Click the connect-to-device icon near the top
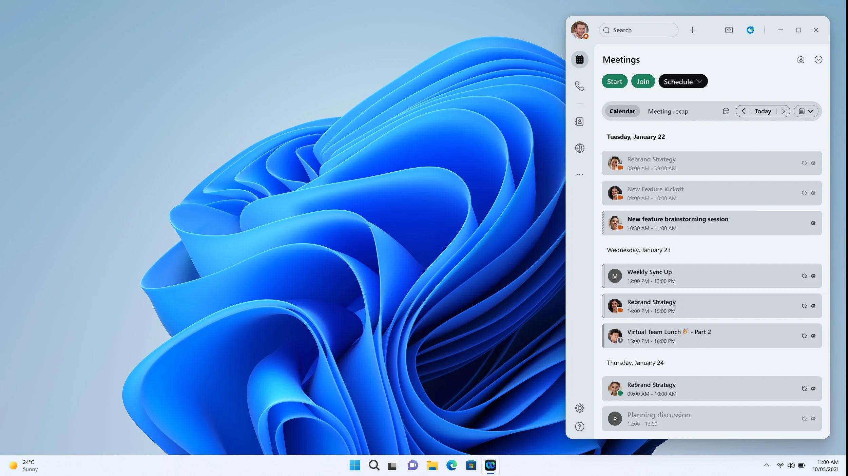The height and width of the screenshot is (476, 848). (x=729, y=30)
